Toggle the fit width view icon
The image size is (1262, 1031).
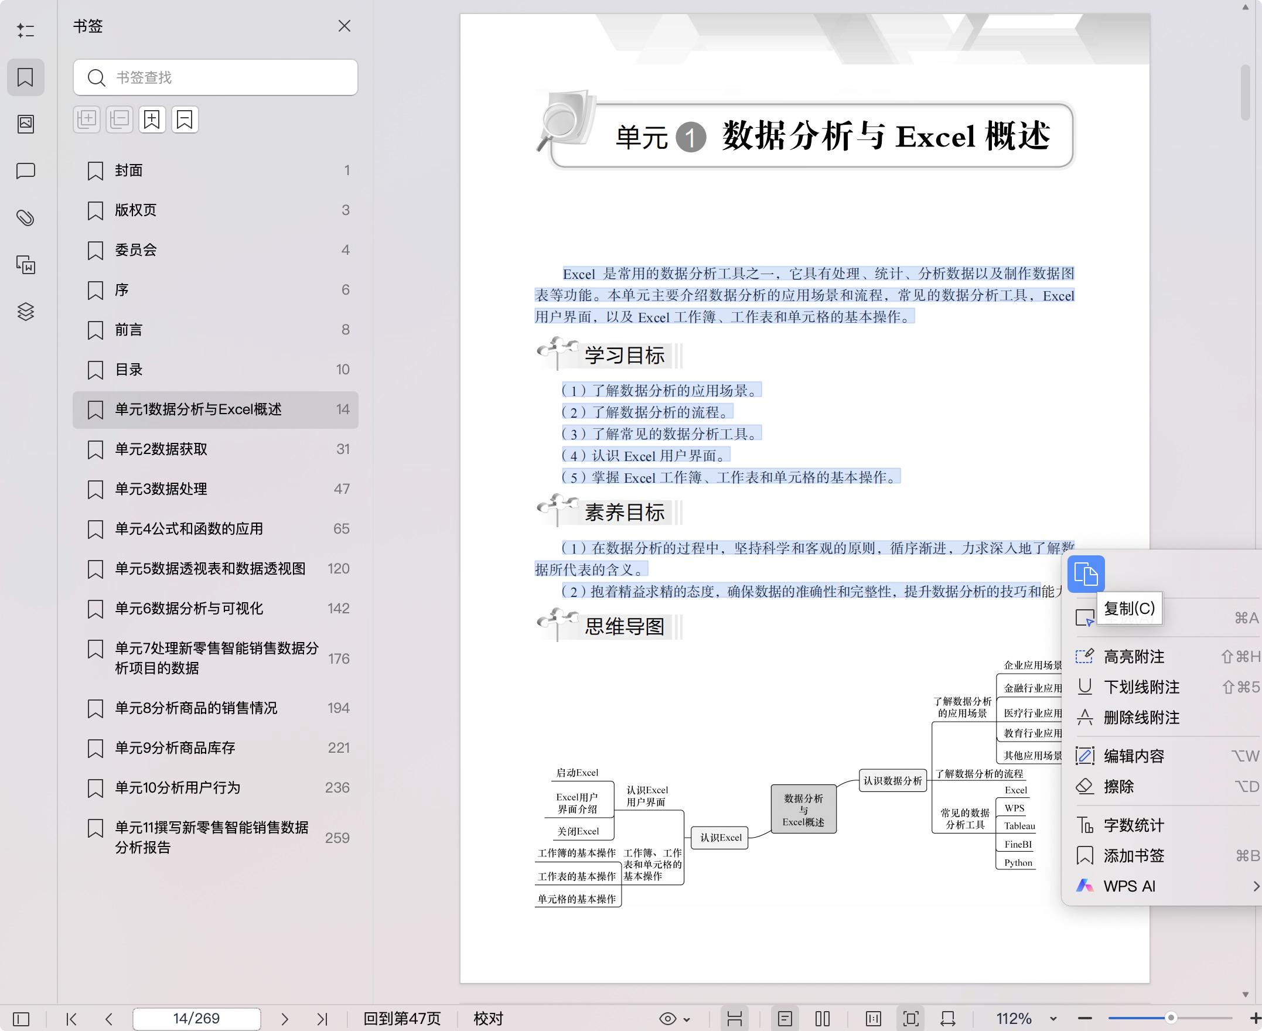(x=948, y=1019)
